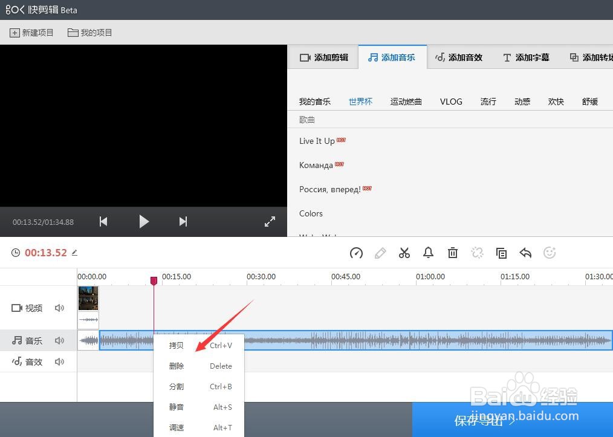Click the copy clip icon in toolbar
Viewport: 613px width, 437px height.
coord(501,253)
